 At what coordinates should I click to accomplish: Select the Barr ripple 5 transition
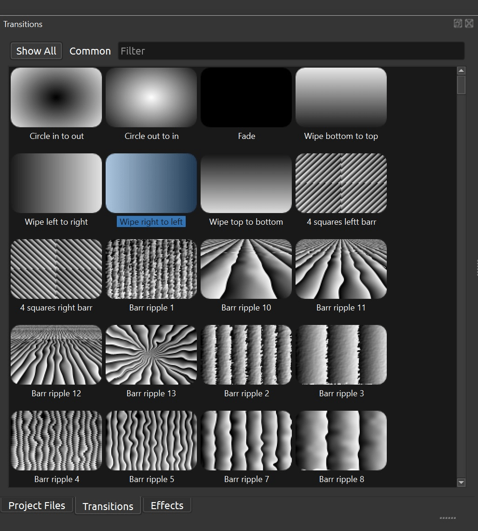151,441
